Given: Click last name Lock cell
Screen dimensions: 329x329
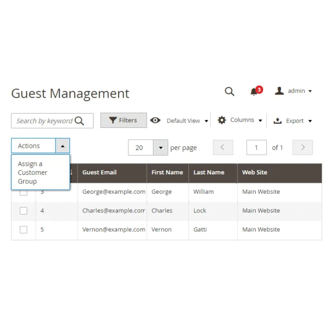Looking at the screenshot, I should click(x=200, y=211).
